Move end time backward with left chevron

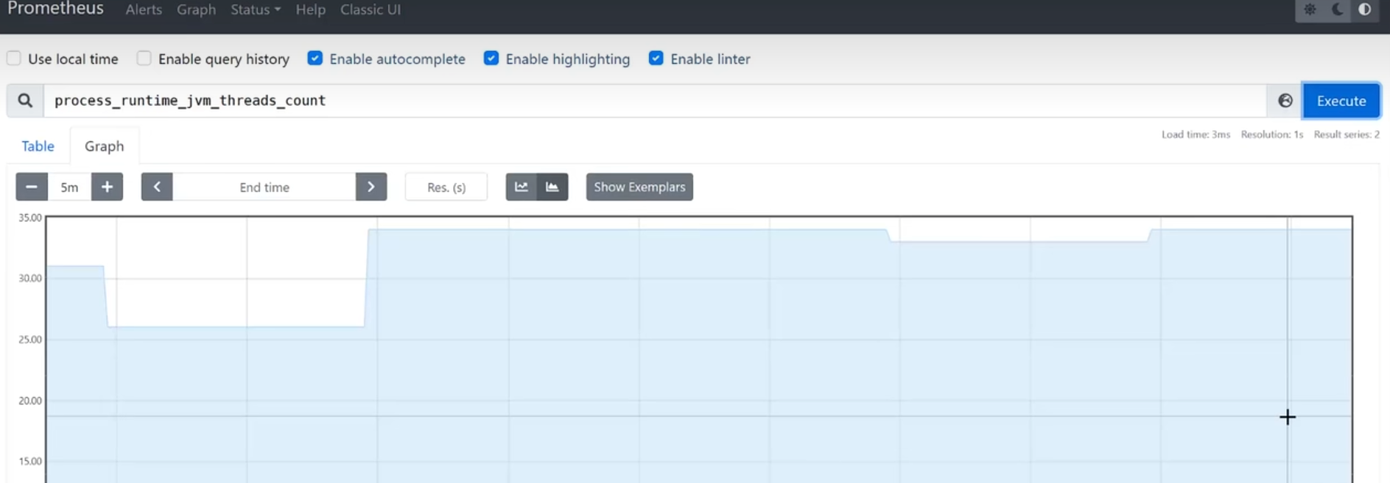(157, 187)
